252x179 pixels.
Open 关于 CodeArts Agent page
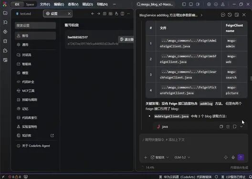click(x=35, y=146)
